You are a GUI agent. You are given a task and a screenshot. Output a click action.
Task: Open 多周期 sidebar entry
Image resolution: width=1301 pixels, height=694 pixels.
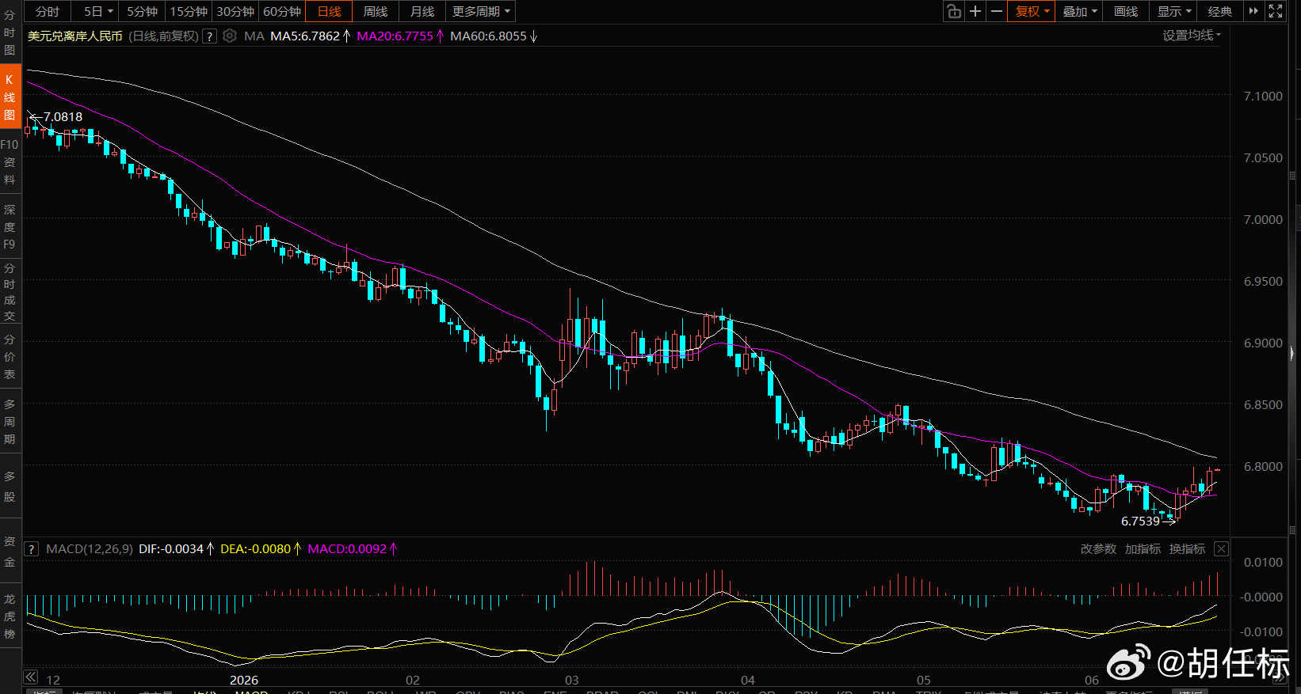click(10, 422)
